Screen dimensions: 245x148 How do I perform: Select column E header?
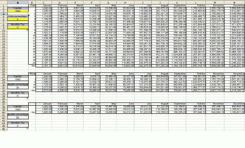[x=75, y=3]
